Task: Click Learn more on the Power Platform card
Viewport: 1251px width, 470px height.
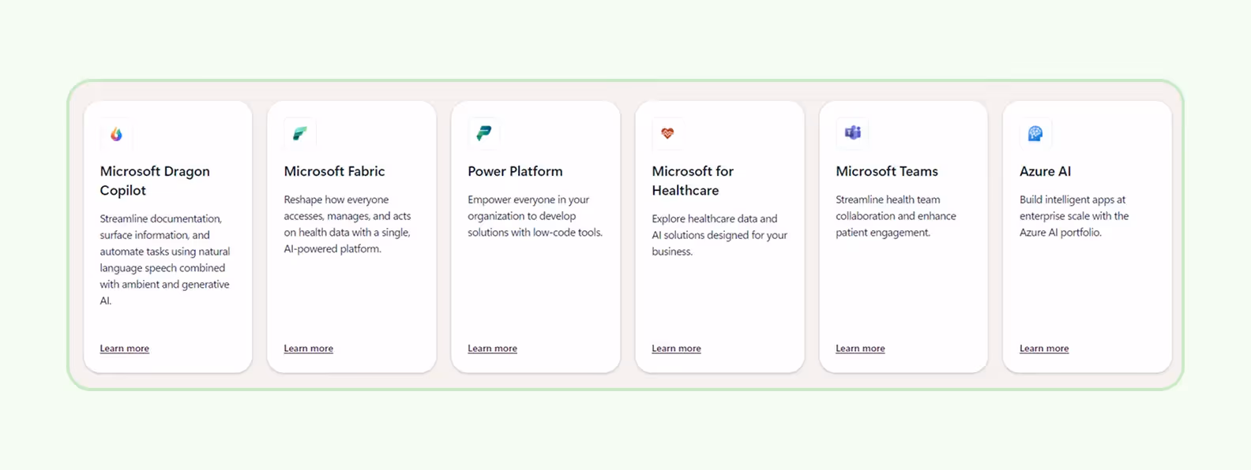Action: [x=492, y=348]
